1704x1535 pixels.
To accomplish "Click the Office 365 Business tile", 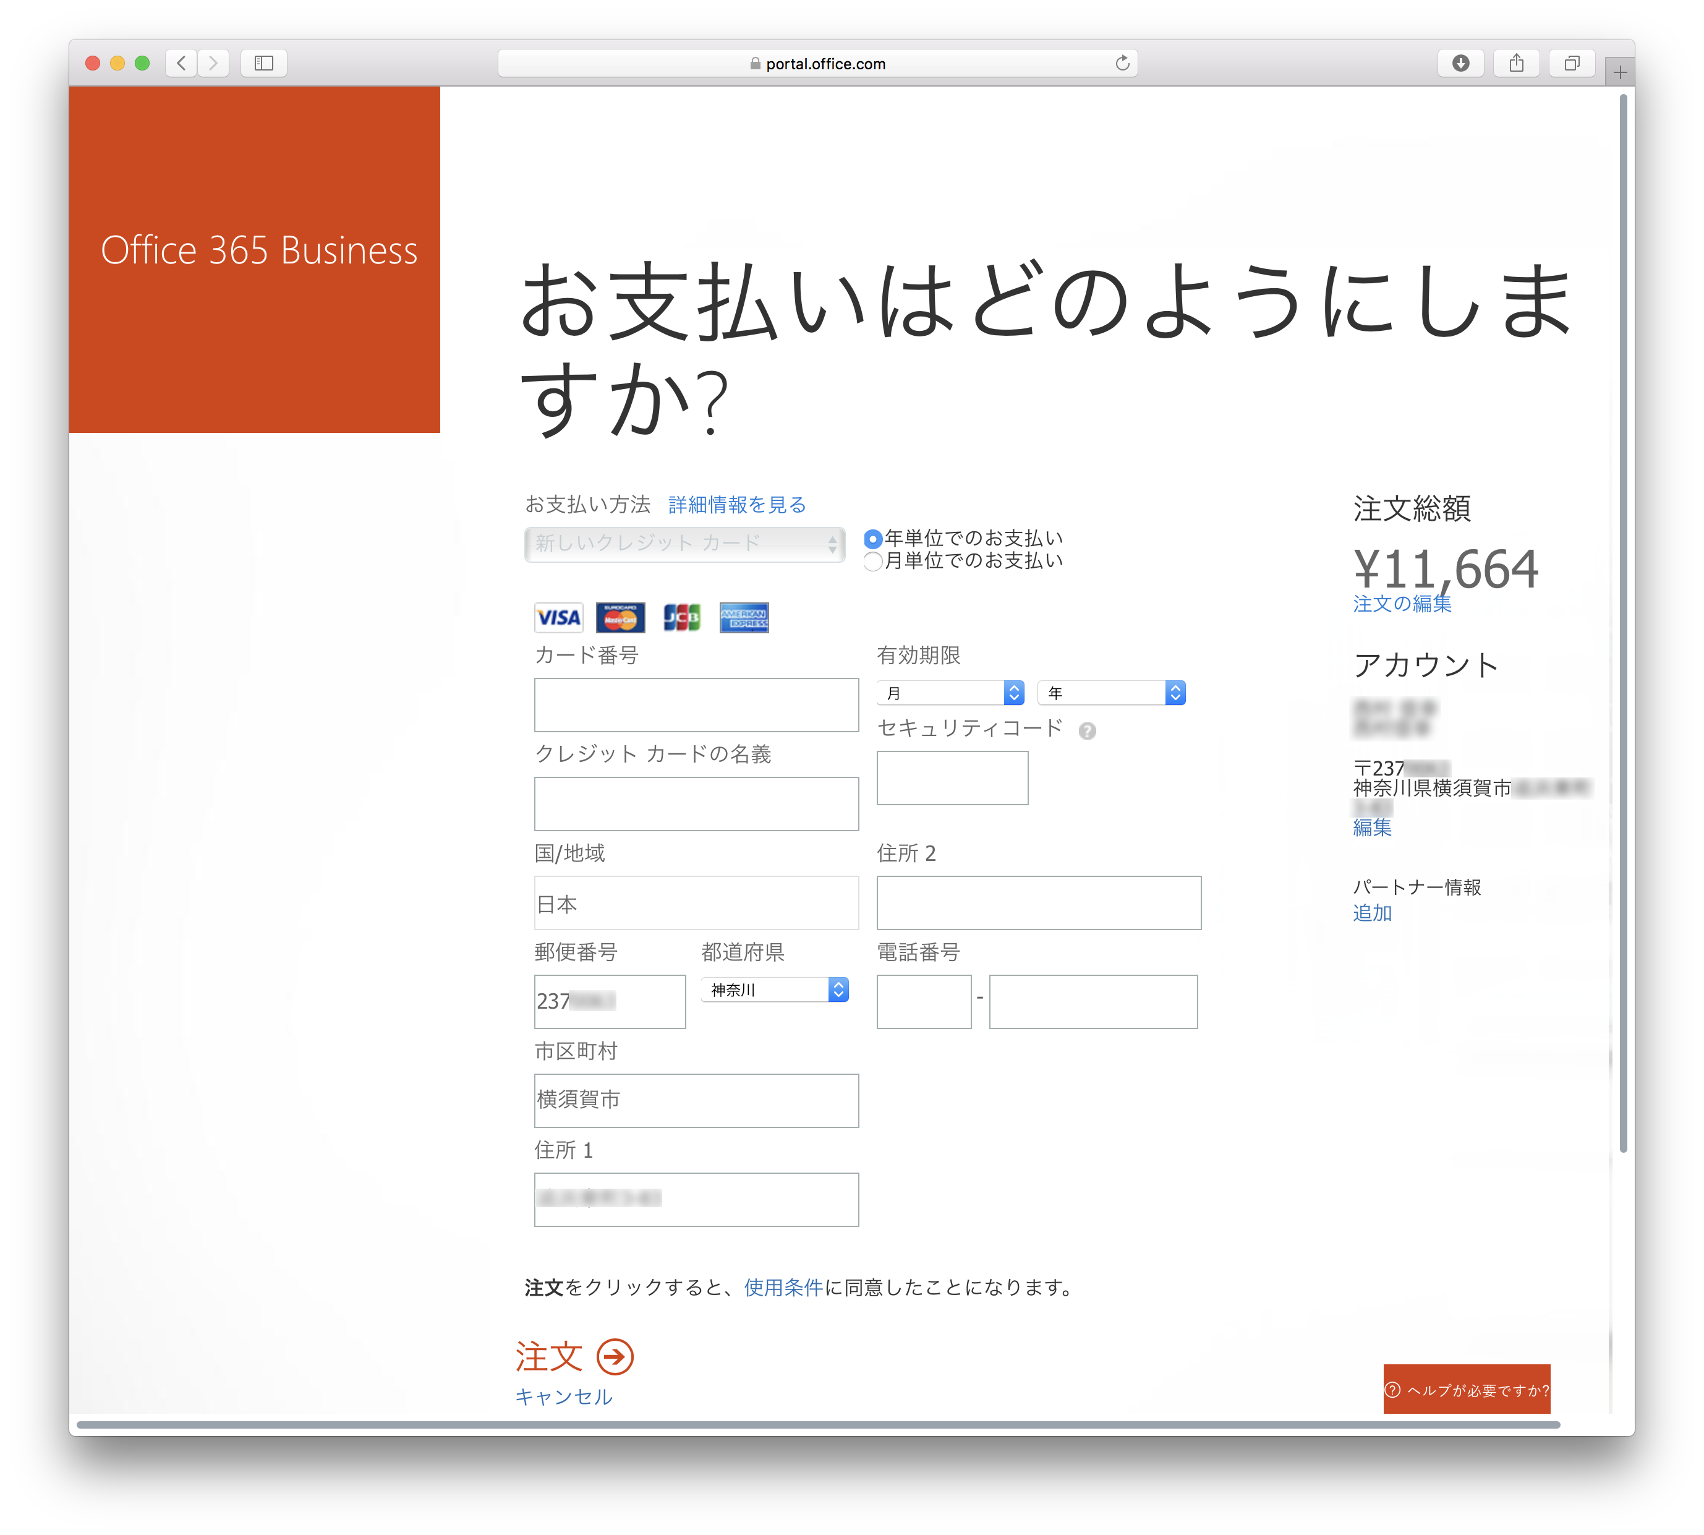I will [255, 260].
